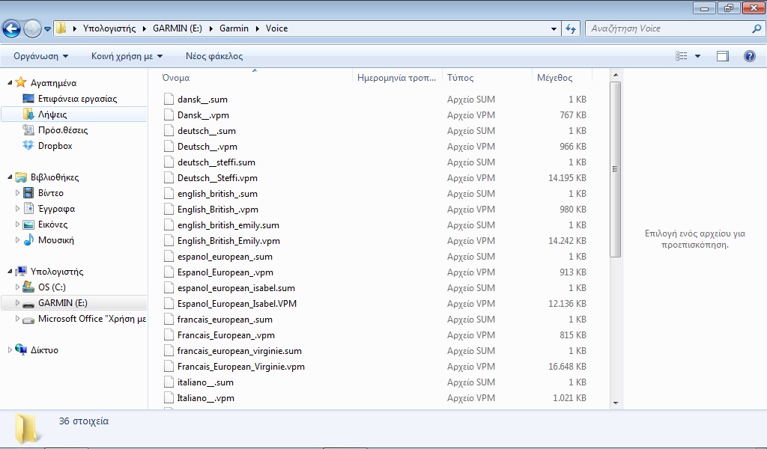This screenshot has height=449, width=767.
Task: Go back with the Back arrow button
Action: pyautogui.click(x=12, y=29)
